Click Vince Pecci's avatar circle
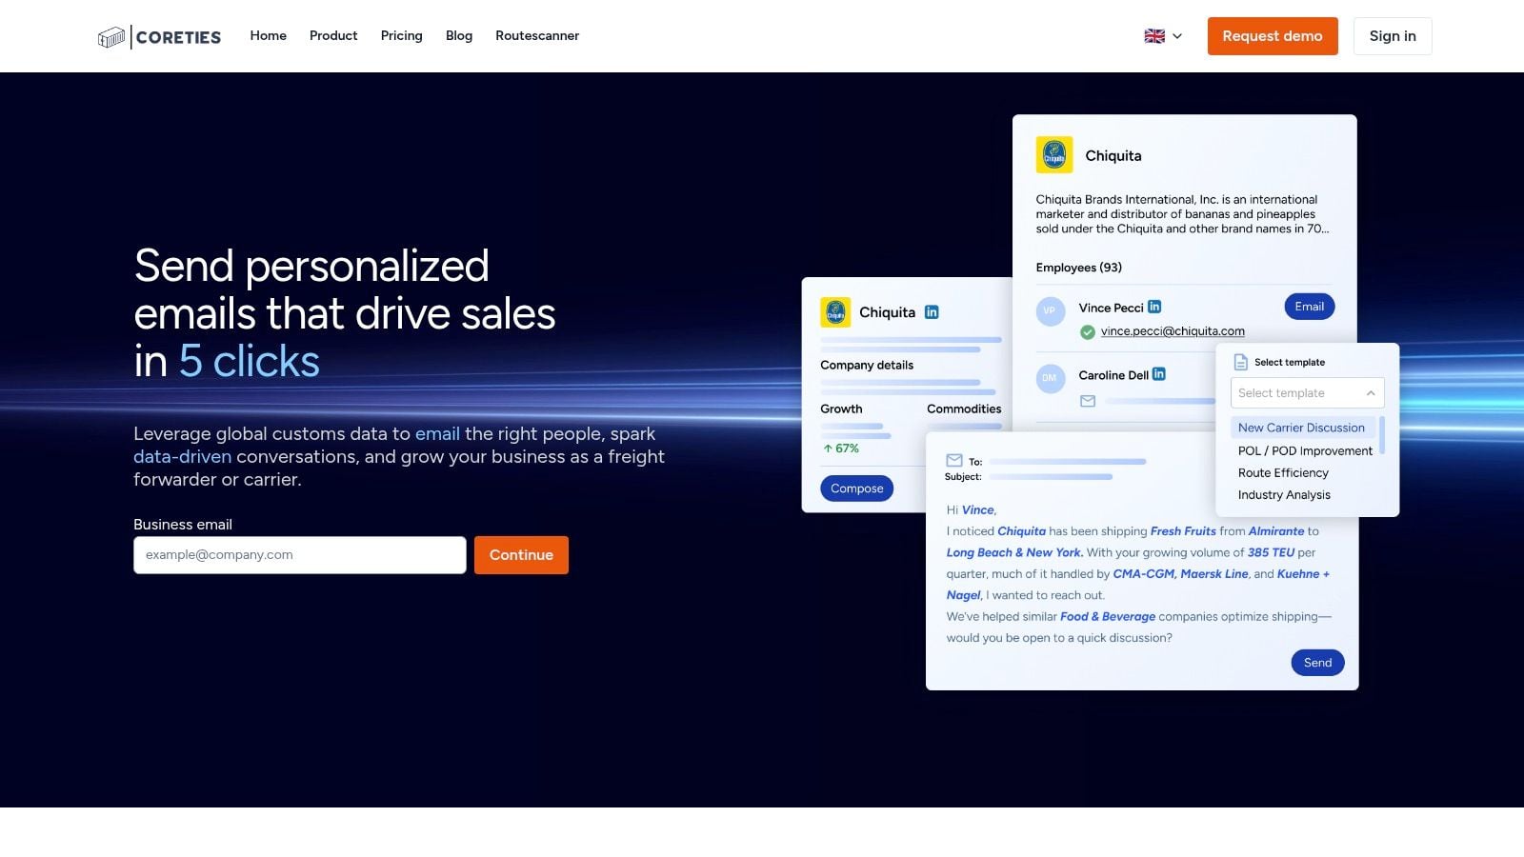Viewport: 1524px width, 857px height. (x=1051, y=310)
